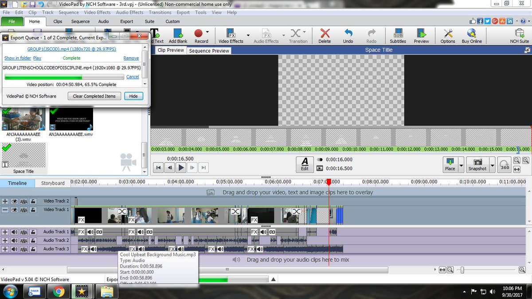Click the transition icon between the first video clips
This screenshot has height=299, width=532.
click(121, 211)
